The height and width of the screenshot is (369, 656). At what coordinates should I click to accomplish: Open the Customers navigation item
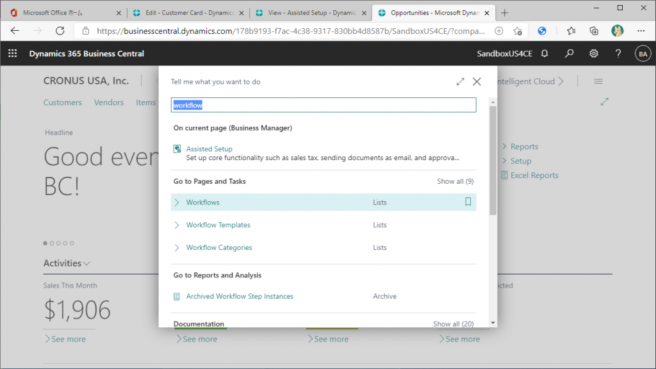(x=63, y=102)
